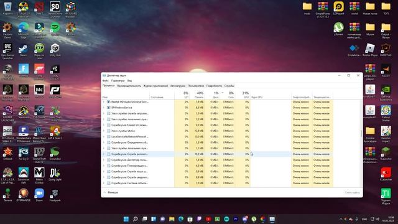Open the Left 4 Dead 2 shortcut

55,133
